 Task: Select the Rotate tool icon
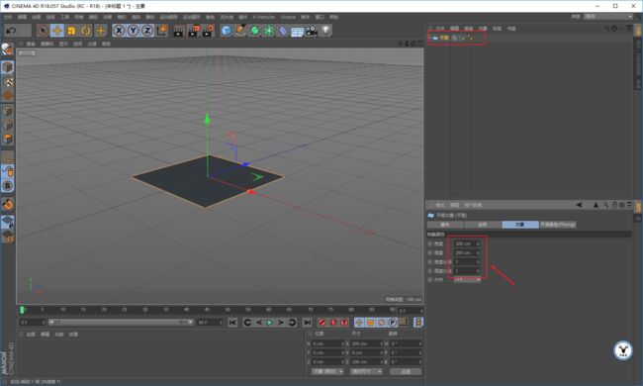coord(86,31)
